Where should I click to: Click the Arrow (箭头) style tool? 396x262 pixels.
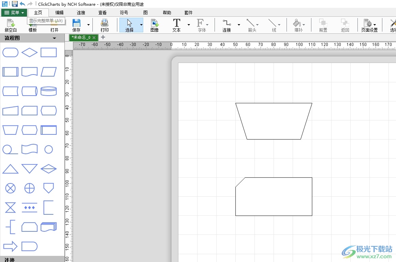click(252, 25)
